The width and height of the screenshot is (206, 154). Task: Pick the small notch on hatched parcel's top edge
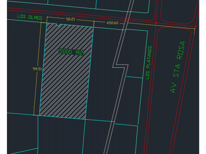coord(59,25)
